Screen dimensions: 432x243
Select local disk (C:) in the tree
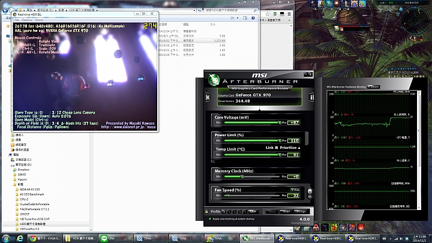point(21,160)
